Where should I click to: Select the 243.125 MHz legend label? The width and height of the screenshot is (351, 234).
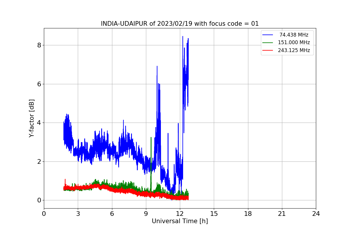pos(294,50)
